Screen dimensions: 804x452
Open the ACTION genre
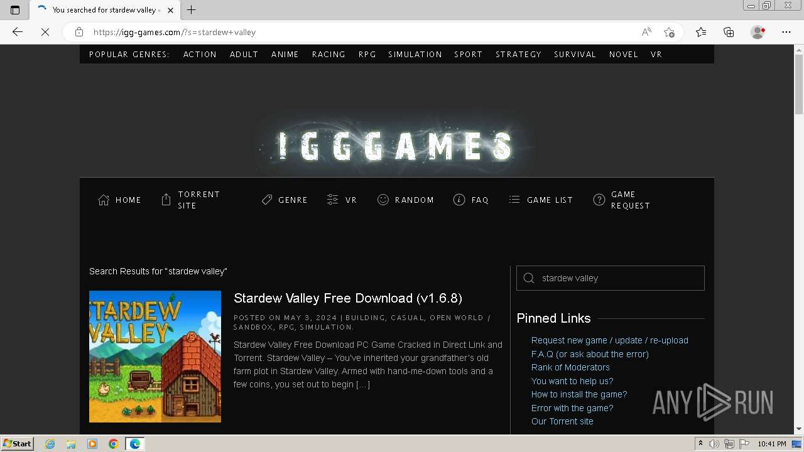tap(200, 54)
